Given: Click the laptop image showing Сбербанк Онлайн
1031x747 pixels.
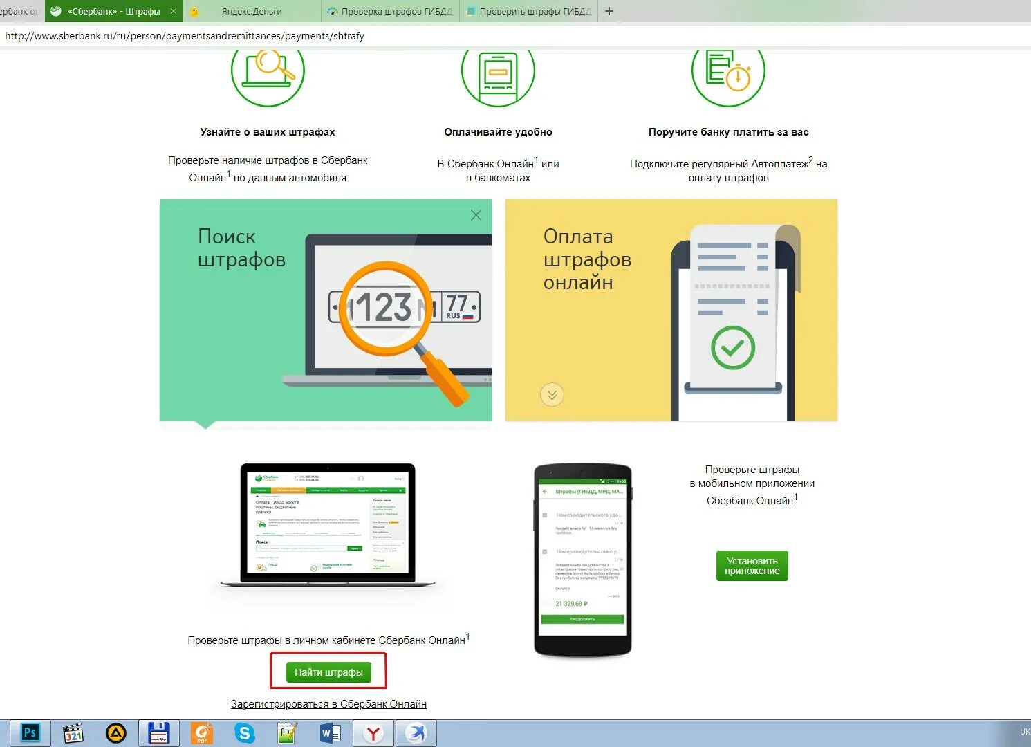Looking at the screenshot, I should (x=328, y=526).
